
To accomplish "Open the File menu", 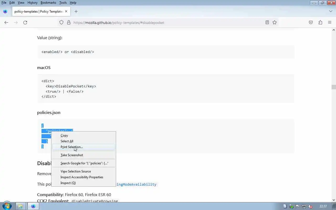I will pyautogui.click(x=4, y=3).
